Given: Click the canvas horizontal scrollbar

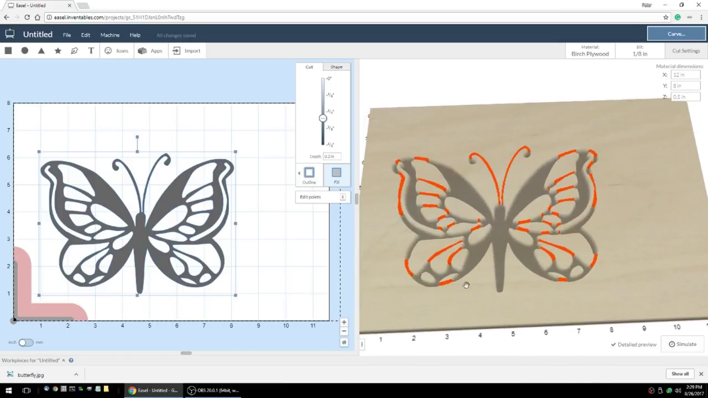Looking at the screenshot, I should (x=186, y=353).
